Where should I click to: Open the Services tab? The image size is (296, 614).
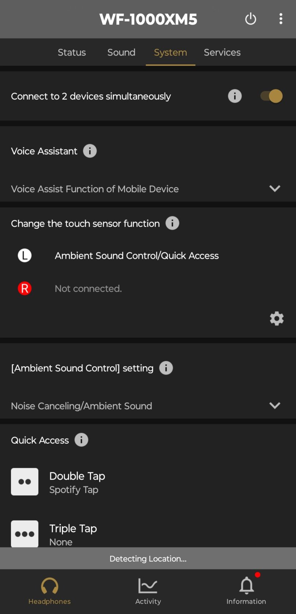[x=222, y=52]
